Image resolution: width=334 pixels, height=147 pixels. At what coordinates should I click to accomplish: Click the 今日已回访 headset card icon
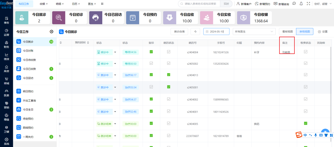tap(96, 18)
